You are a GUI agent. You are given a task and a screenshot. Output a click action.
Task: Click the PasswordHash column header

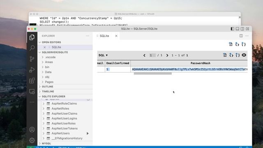pos(200,63)
